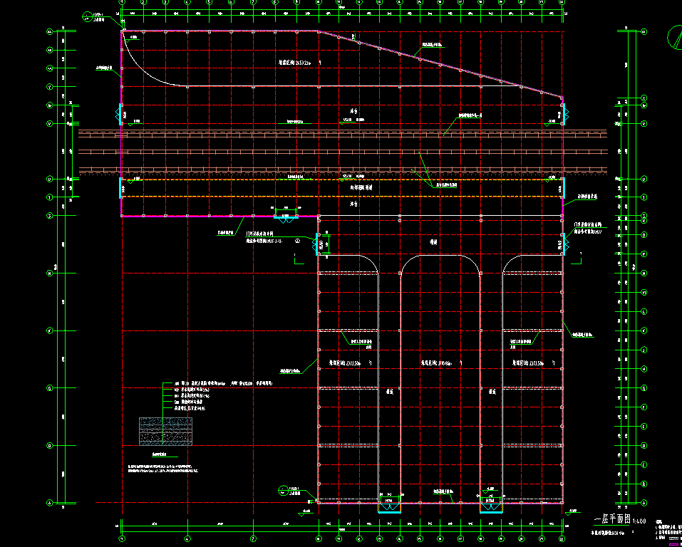Click the 1:400 scale text
This screenshot has height=547, width=682.
(x=639, y=521)
